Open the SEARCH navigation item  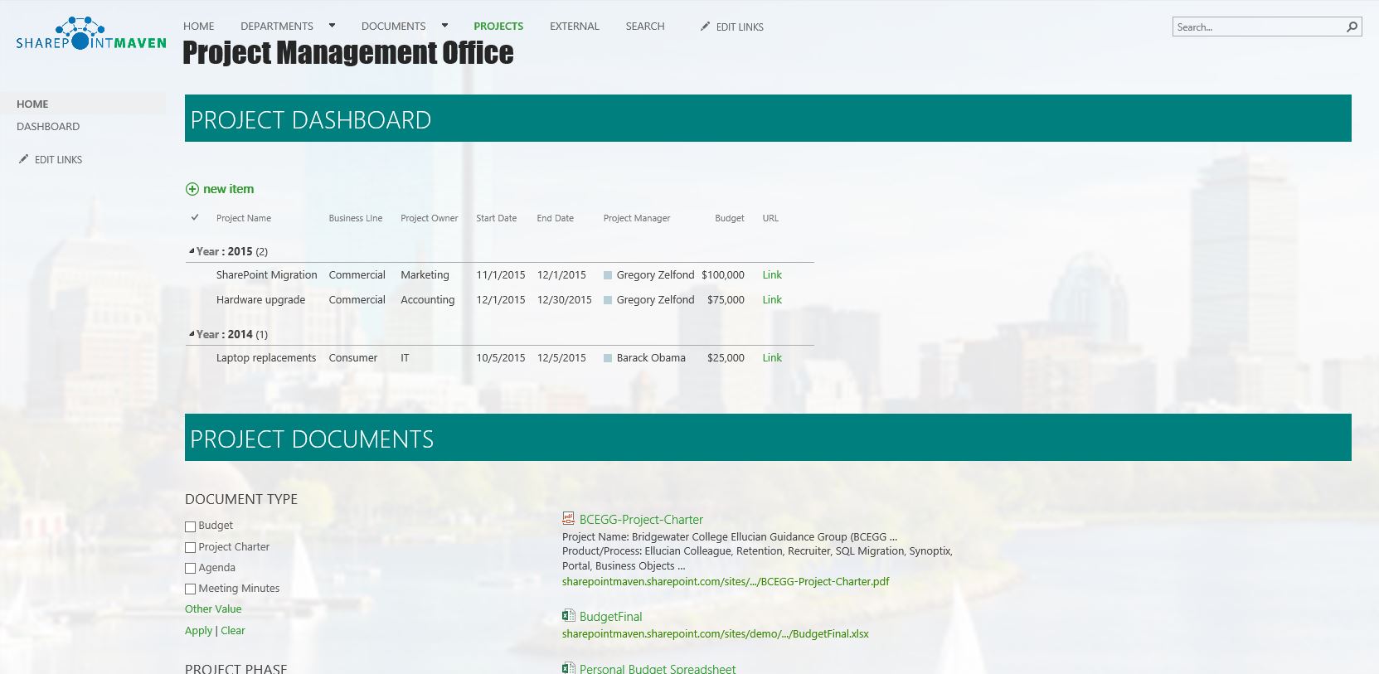pyautogui.click(x=645, y=27)
